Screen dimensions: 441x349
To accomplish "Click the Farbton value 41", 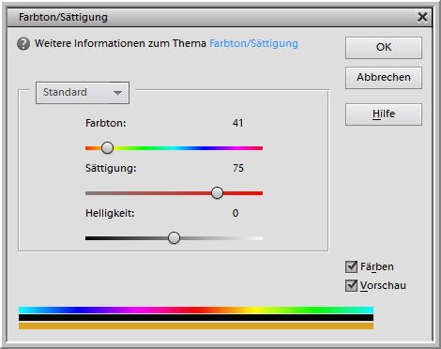I will pos(237,123).
